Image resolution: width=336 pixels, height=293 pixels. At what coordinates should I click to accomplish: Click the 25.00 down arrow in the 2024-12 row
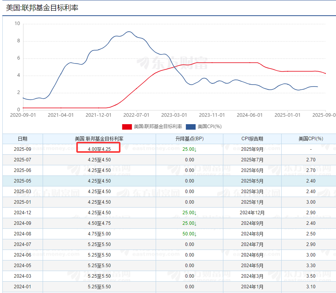195,213
